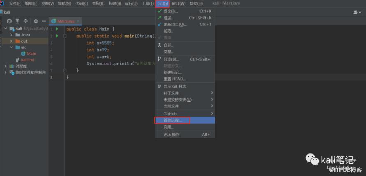The height and width of the screenshot is (176, 366).
Task: Click the 临时文件和控制台 scratch icon
Action: [12, 72]
